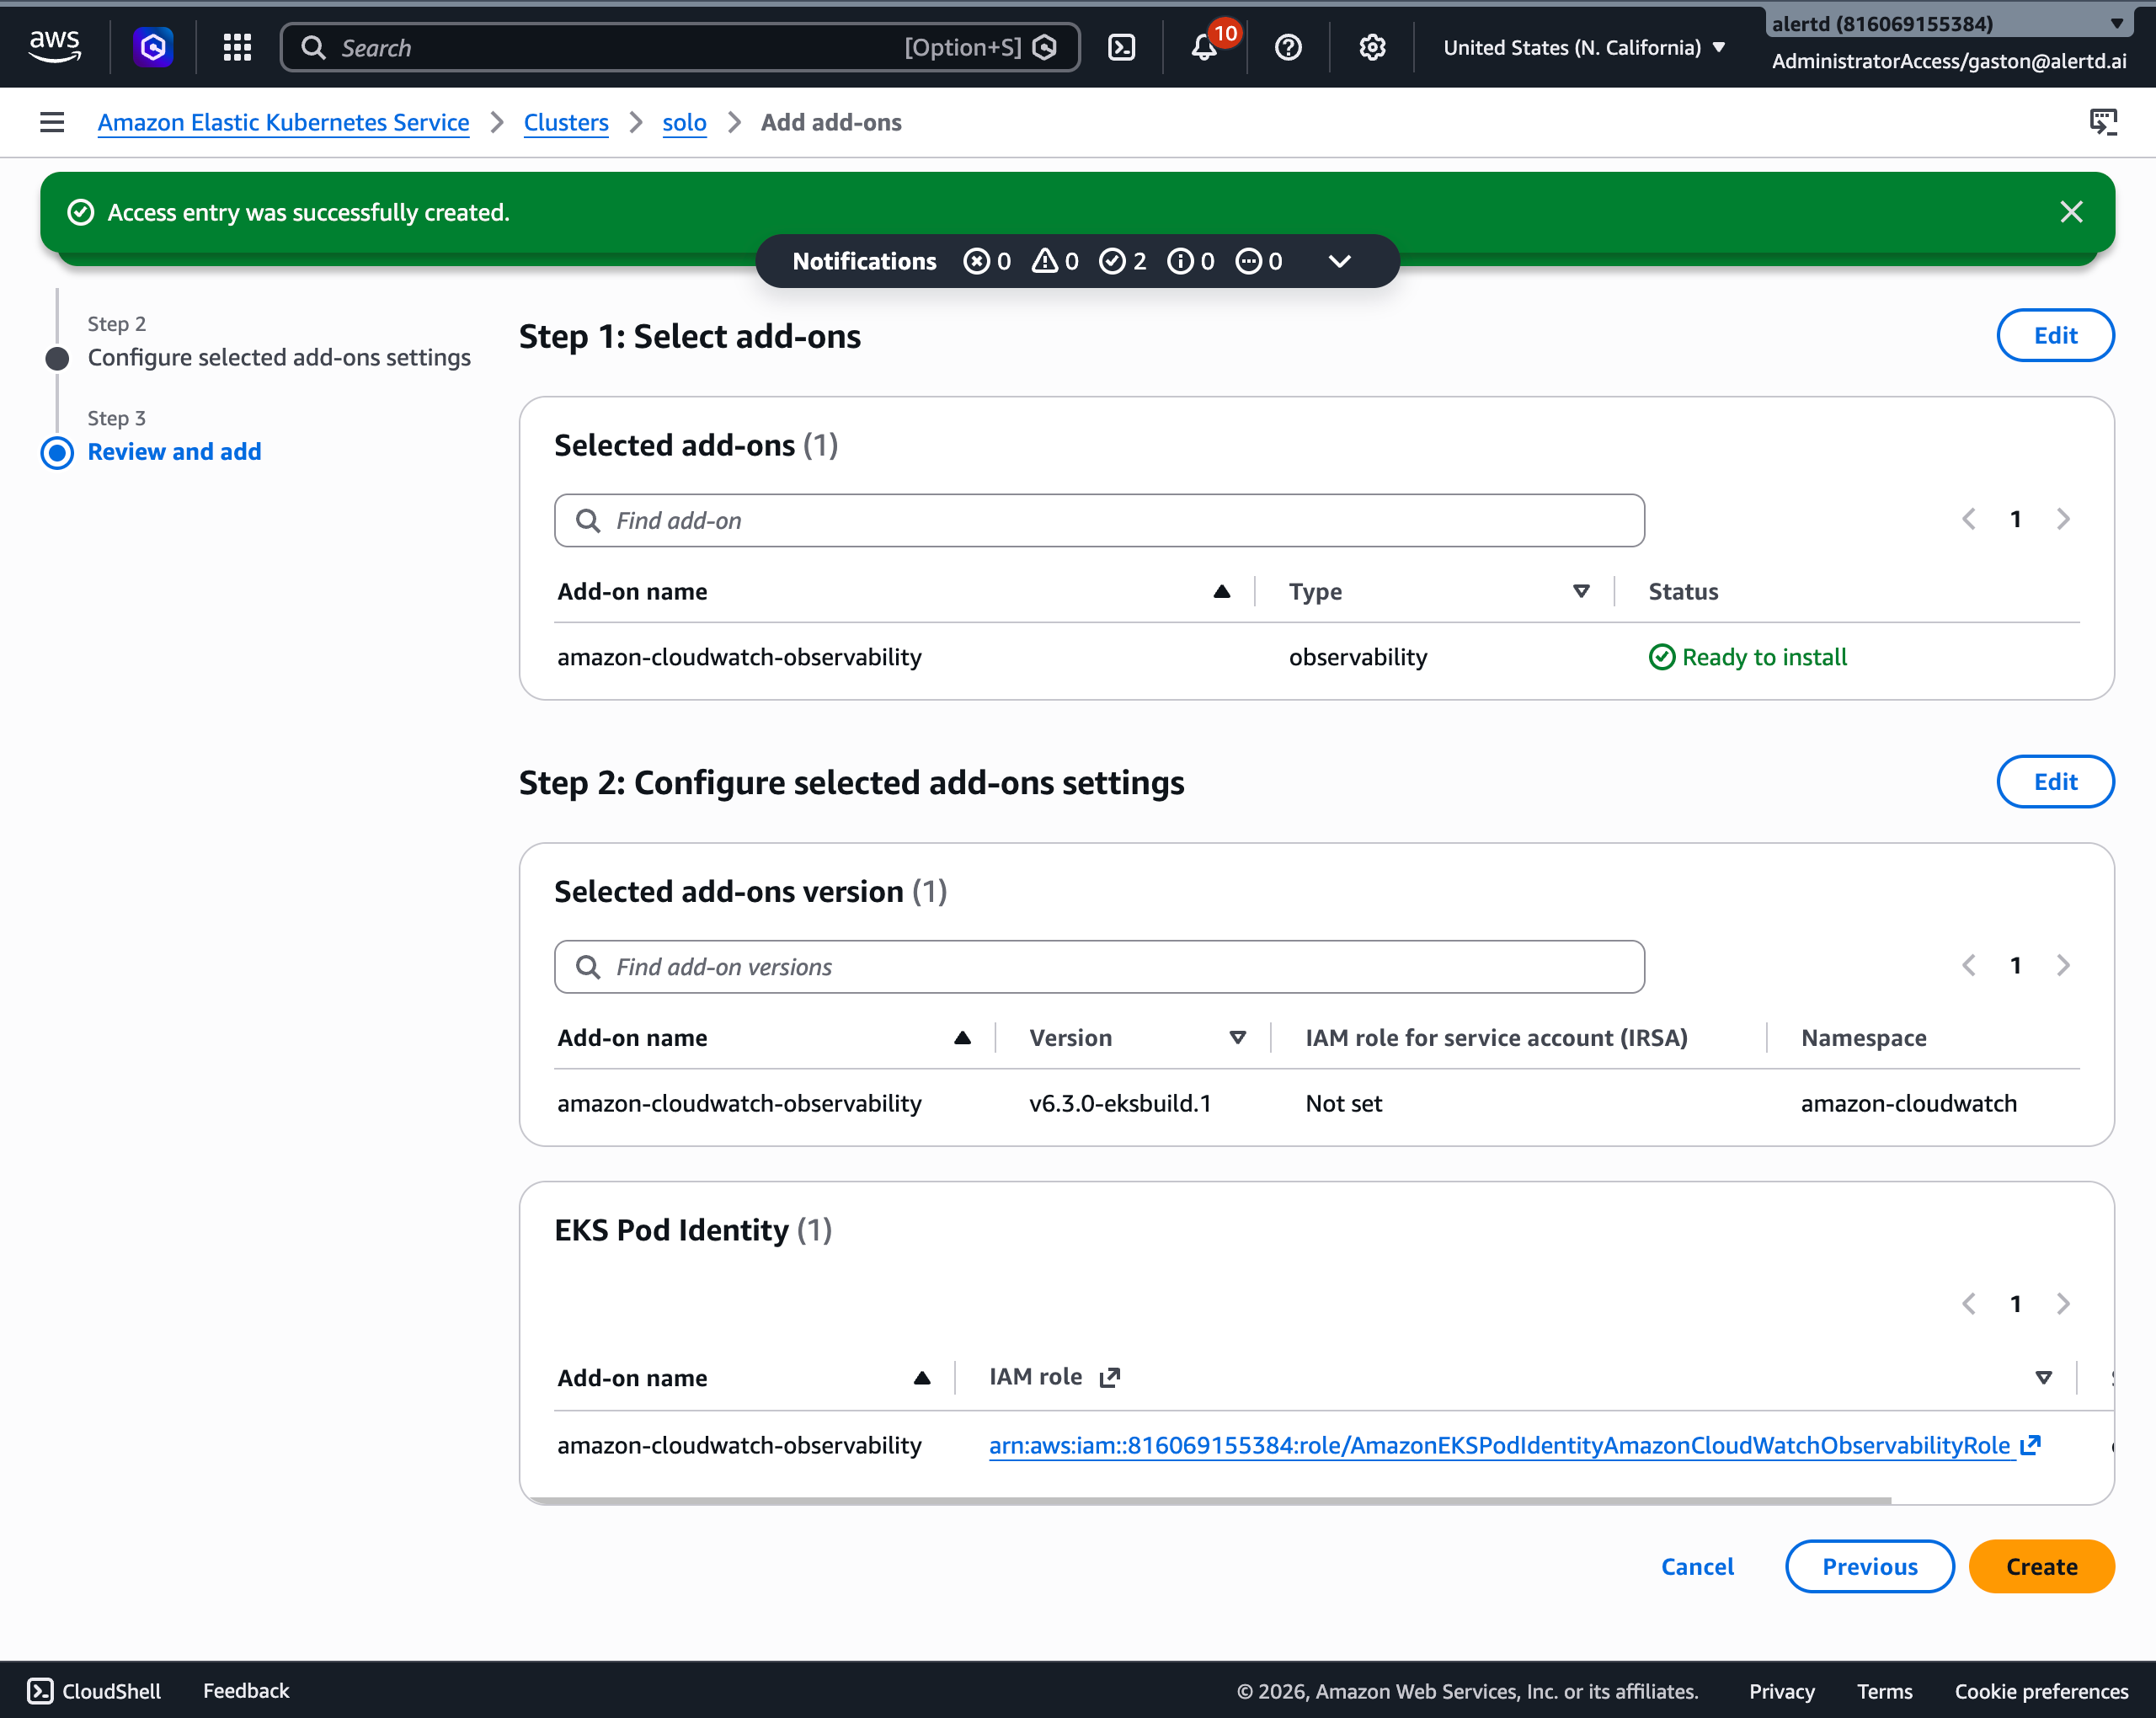Sort by Version column arrow
2156x1718 pixels.
(x=1237, y=1038)
